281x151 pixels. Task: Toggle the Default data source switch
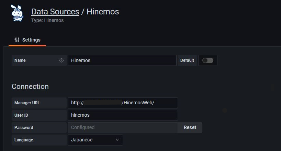point(208,60)
